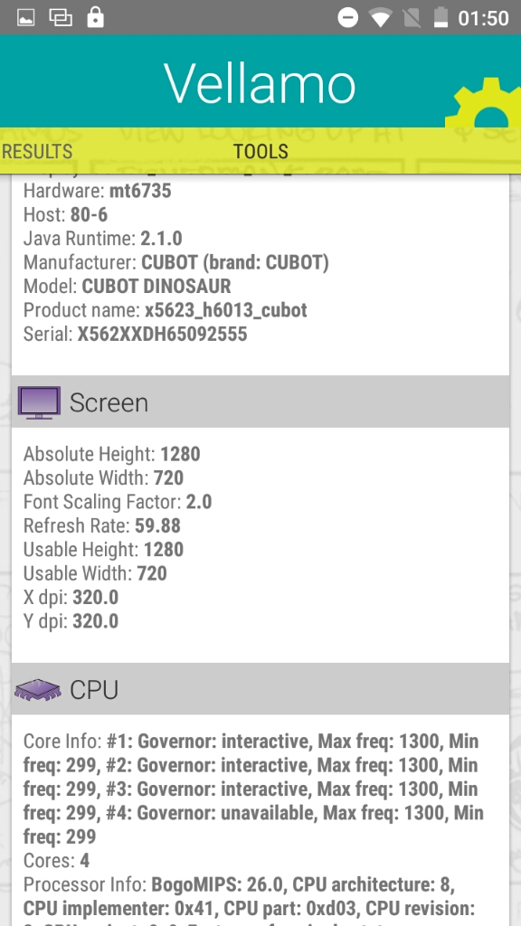Tap the no-SIM status icon

click(412, 18)
